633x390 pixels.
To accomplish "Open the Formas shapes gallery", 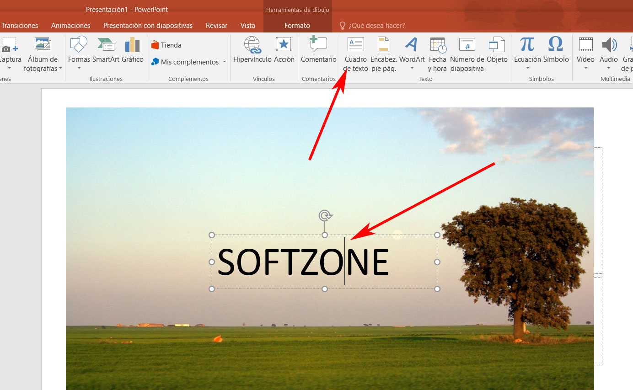I will 79,54.
